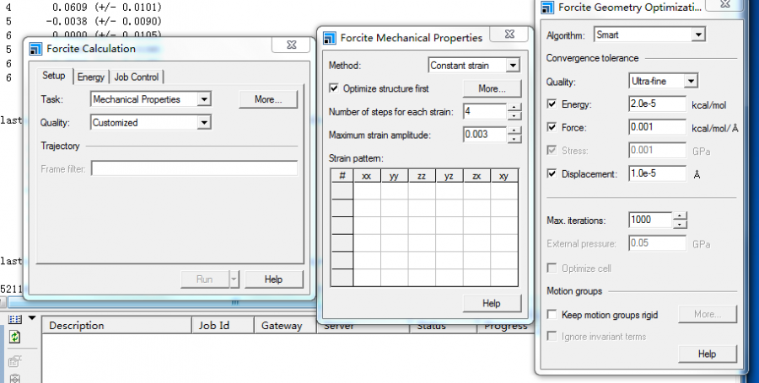Click the Maximum strain amplitude field
Image resolution: width=759 pixels, height=383 pixels.
[x=485, y=135]
